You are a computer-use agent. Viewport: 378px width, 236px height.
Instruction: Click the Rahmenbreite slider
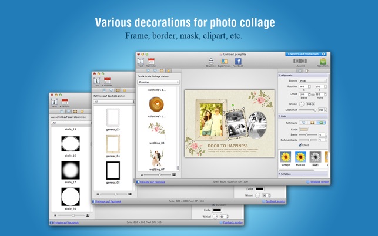tap(308, 140)
